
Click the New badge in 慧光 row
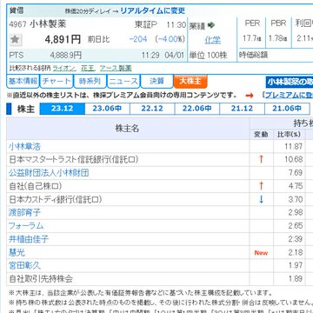[261, 253]
